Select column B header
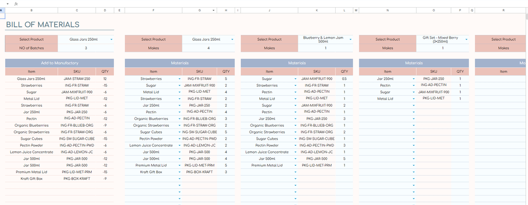The image size is (528, 205). pyautogui.click(x=31, y=10)
